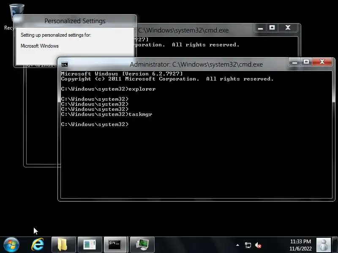Switch to the Personalized Settings taskbar button
The width and height of the screenshot is (338, 253).
[x=90, y=245]
